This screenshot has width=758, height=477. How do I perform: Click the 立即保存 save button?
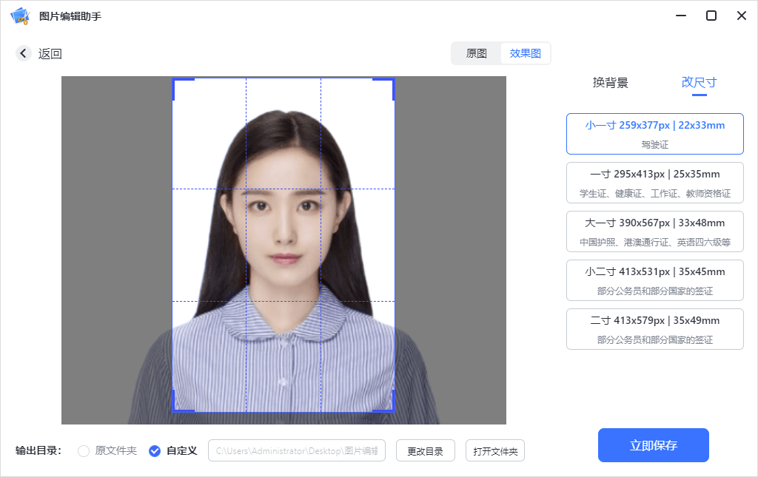(x=653, y=444)
